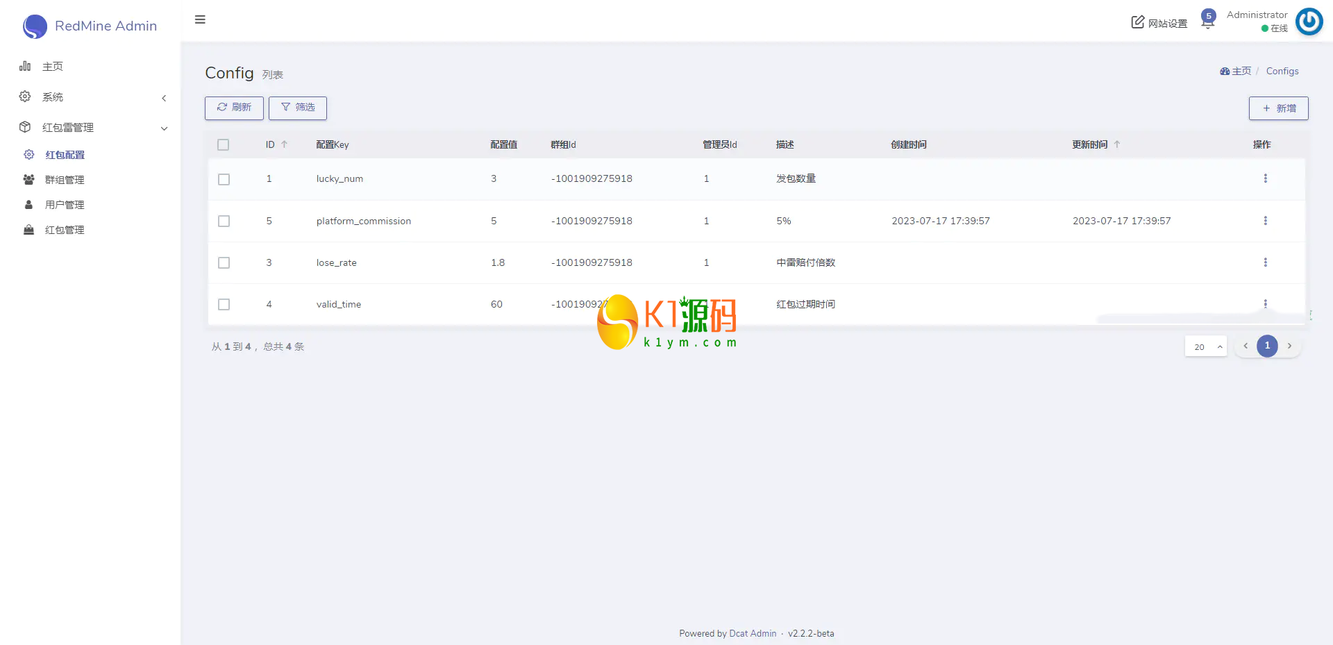Open the 20 per-page dropdown
Image resolution: width=1333 pixels, height=645 pixels.
1206,346
